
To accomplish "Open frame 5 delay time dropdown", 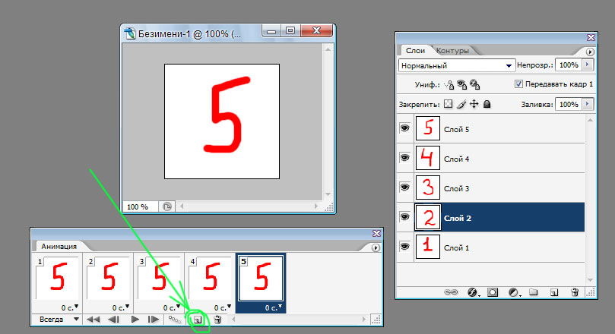I will (274, 307).
